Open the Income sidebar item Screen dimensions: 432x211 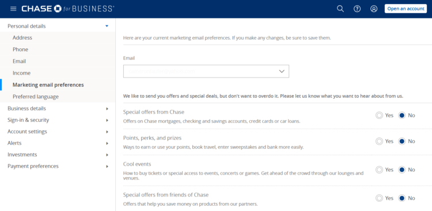click(x=21, y=73)
